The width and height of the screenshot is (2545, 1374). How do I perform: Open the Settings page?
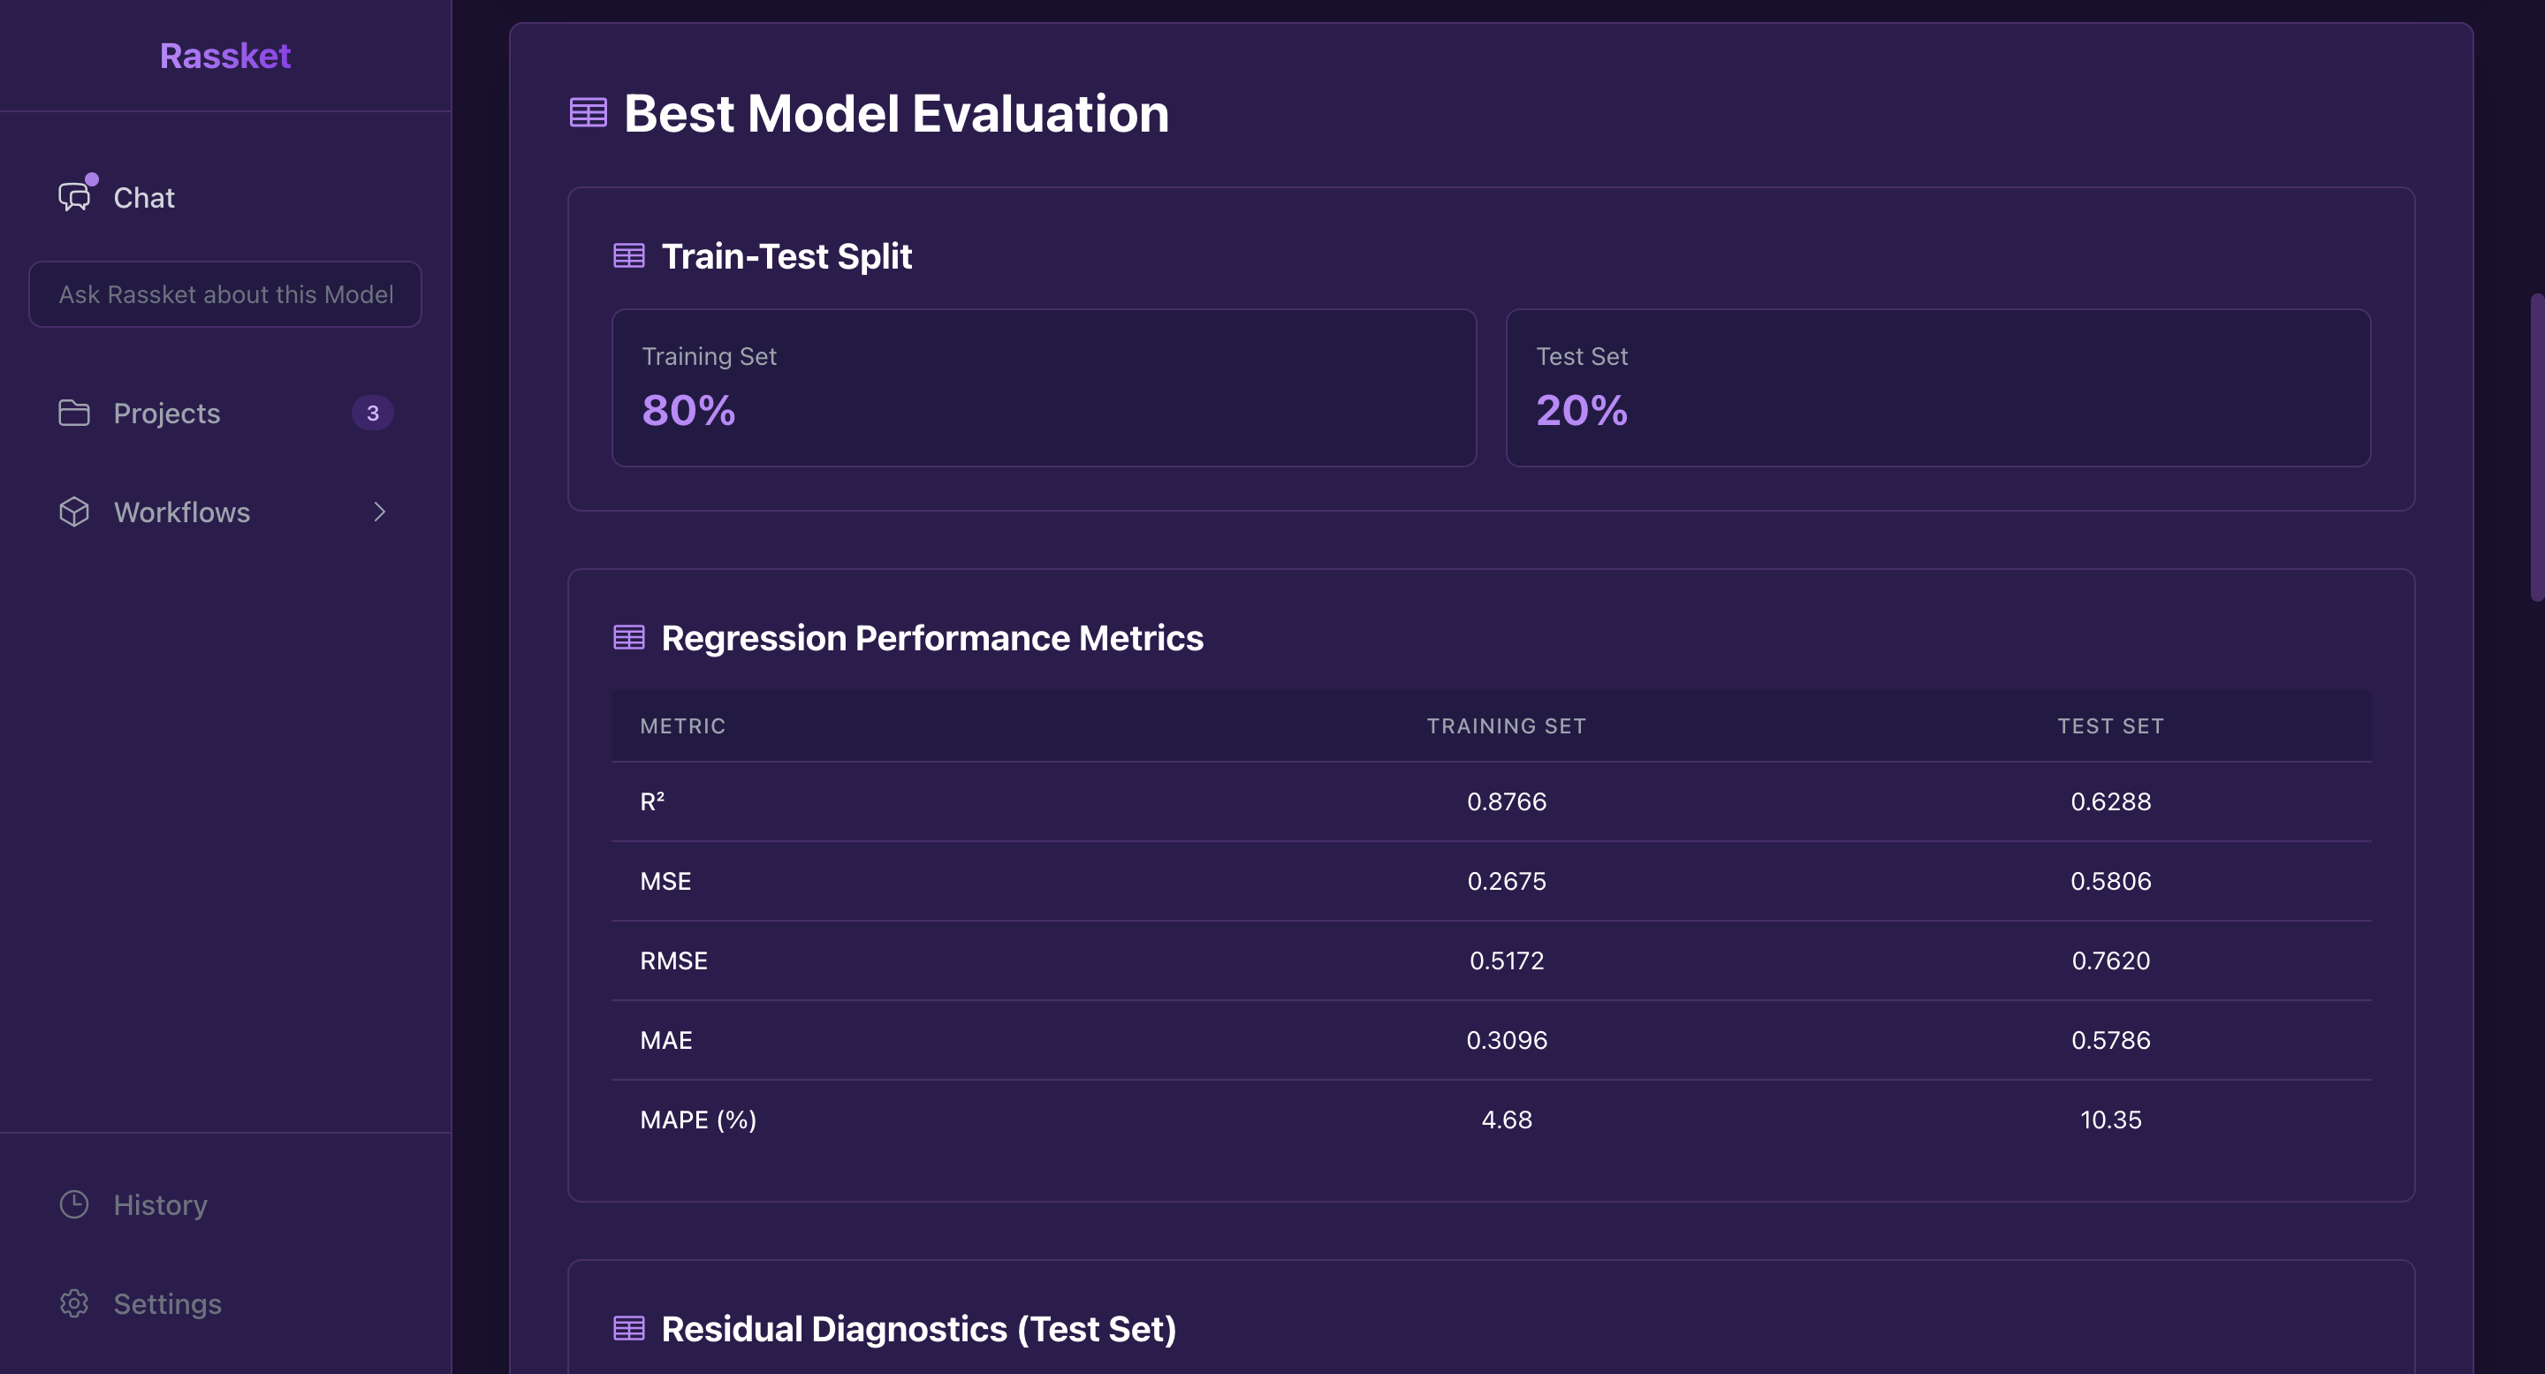point(167,1303)
